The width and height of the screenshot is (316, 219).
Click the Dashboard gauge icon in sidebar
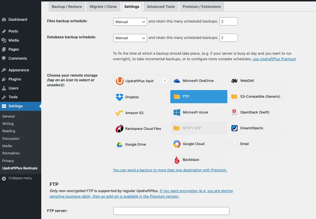coord(4,20)
